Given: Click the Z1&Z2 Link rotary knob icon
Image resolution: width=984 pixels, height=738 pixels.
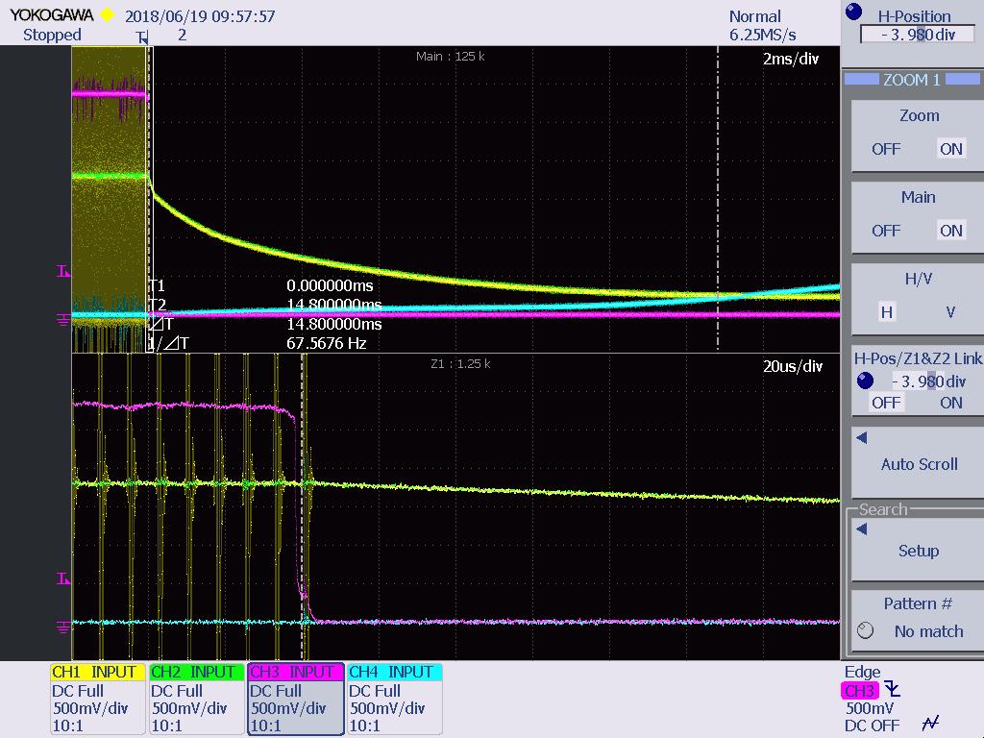Looking at the screenshot, I should pos(865,381).
